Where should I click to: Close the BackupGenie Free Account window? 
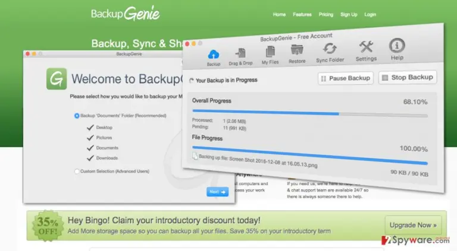tap(187, 44)
